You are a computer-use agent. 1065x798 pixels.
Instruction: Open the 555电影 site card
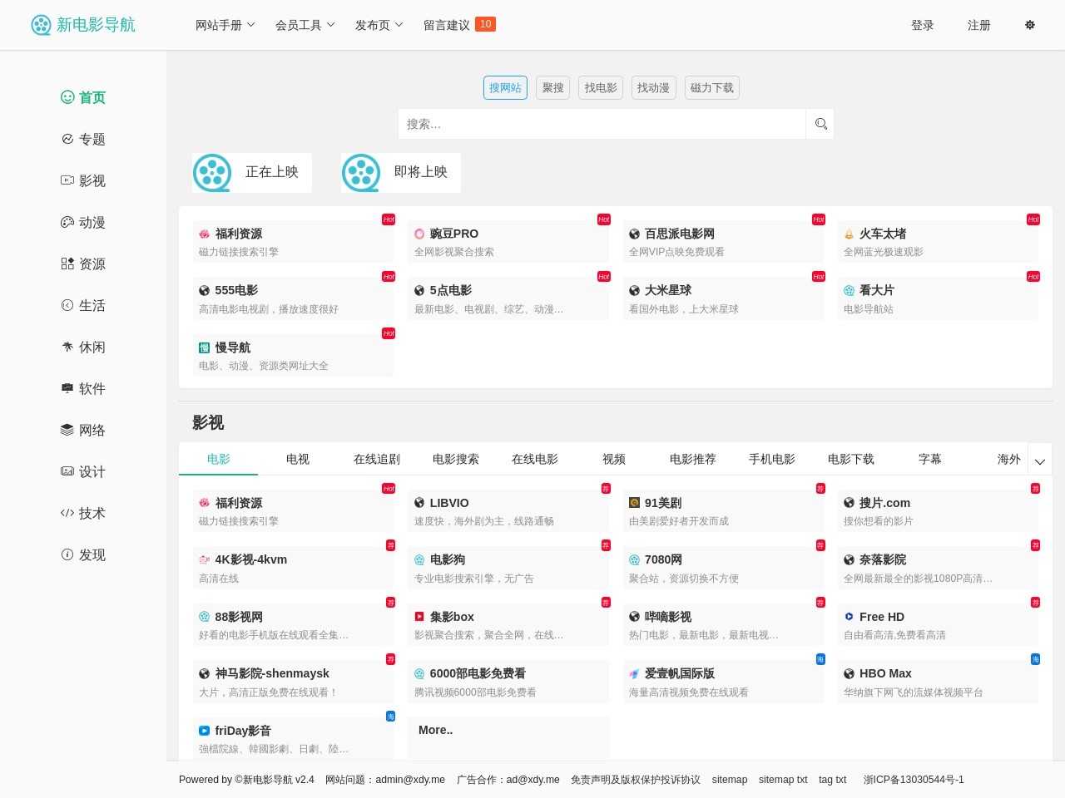click(x=294, y=298)
